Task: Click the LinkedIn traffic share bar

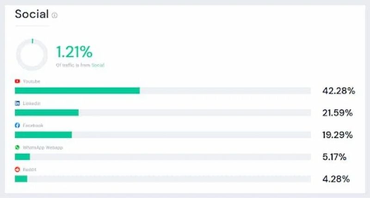Action: (x=163, y=112)
